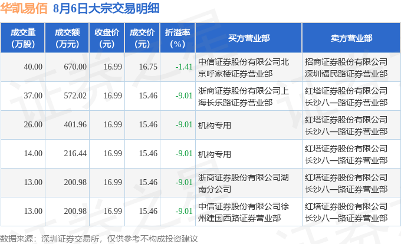Select the 40.00 volume cell
The image size is (401, 244).
[x=33, y=67]
